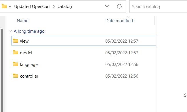Select the language folder name
Screen dimensions: 187x112
29,65
